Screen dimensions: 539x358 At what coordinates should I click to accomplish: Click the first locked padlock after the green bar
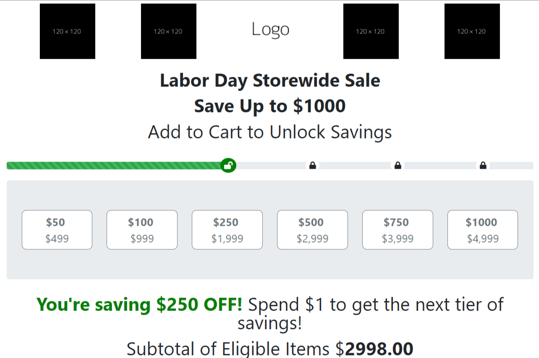coord(312,165)
